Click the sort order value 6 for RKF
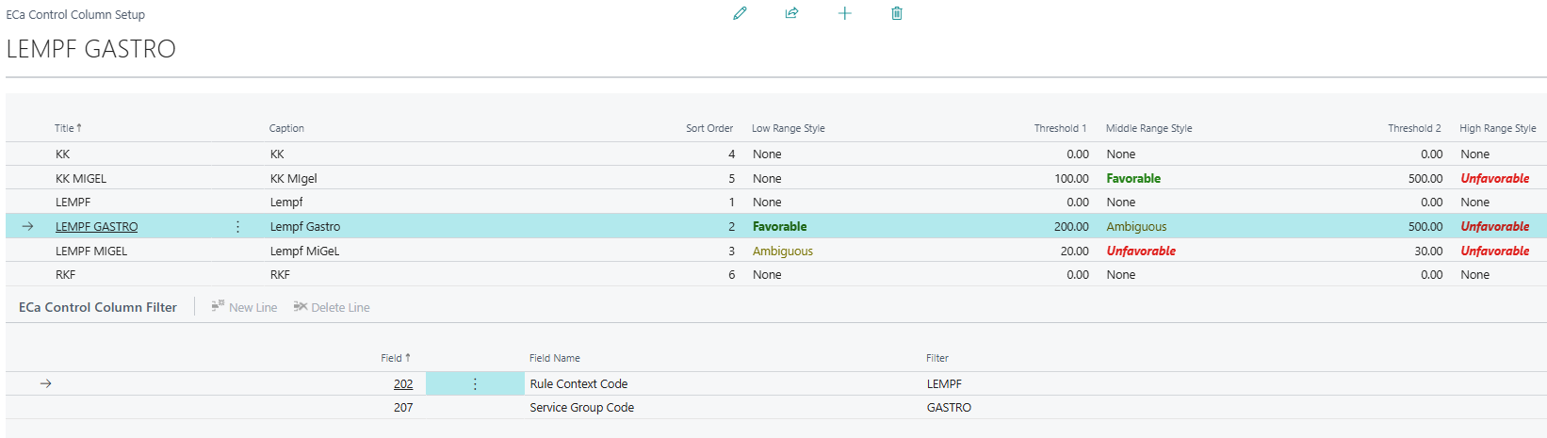The height and width of the screenshot is (438, 1547). click(731, 275)
